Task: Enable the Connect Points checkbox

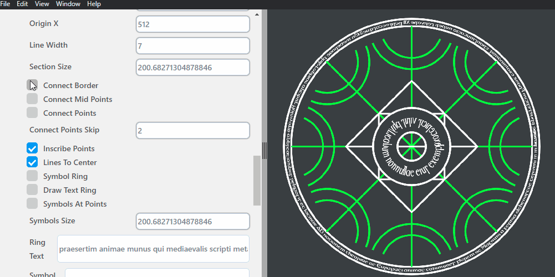Action: coord(32,113)
